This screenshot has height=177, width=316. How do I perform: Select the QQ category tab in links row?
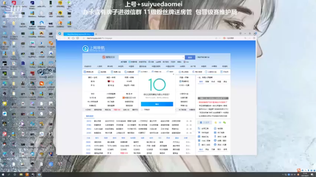160,138
